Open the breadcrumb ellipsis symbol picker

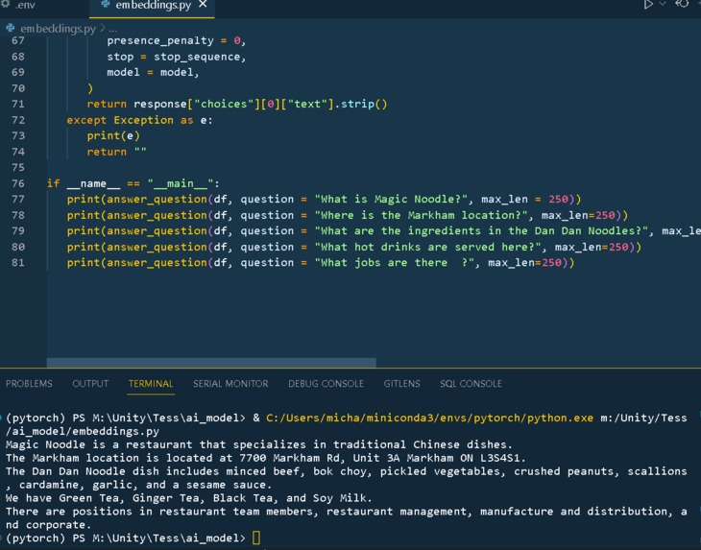[x=112, y=29]
